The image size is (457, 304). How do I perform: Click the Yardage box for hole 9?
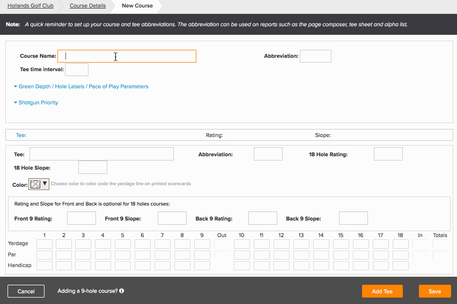[x=202, y=244]
